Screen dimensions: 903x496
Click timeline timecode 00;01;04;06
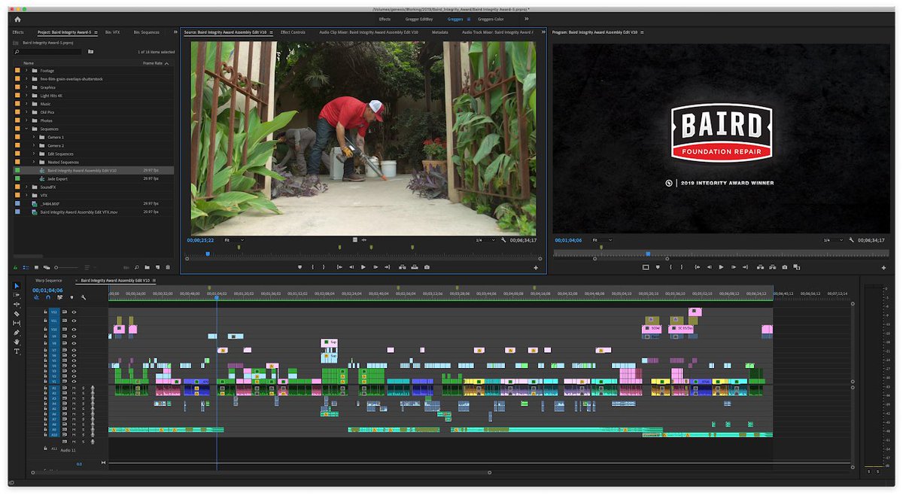47,290
